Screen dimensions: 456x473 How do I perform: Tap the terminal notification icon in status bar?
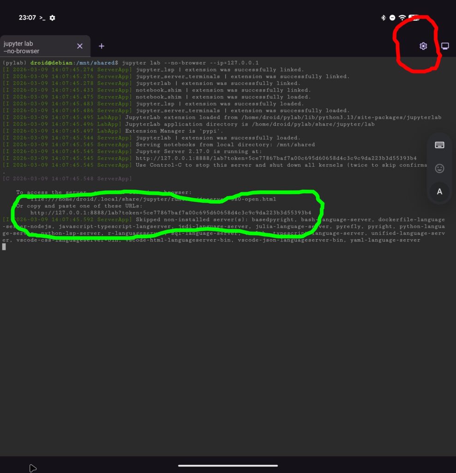(x=42, y=18)
